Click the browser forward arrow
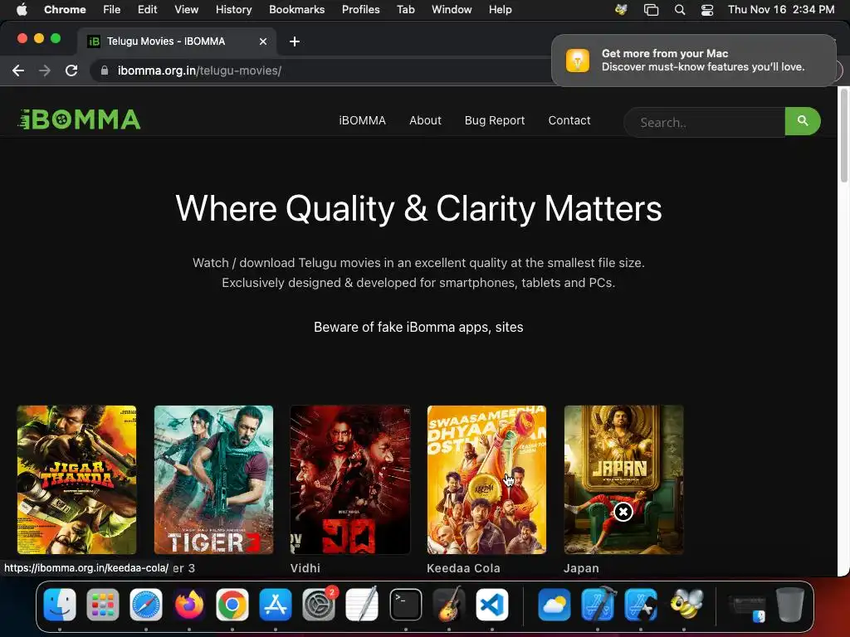This screenshot has height=637, width=850. click(x=45, y=71)
